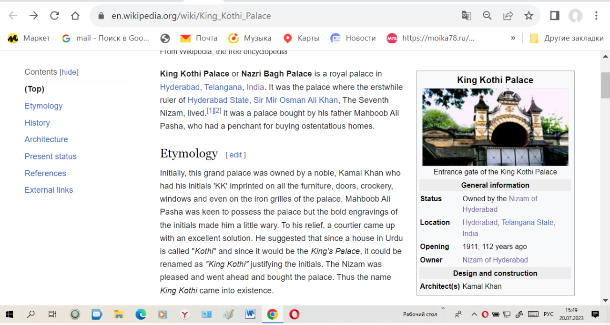Screen dimensions: 610x325
Task: Open the Музыка bookmark
Action: click(x=250, y=38)
